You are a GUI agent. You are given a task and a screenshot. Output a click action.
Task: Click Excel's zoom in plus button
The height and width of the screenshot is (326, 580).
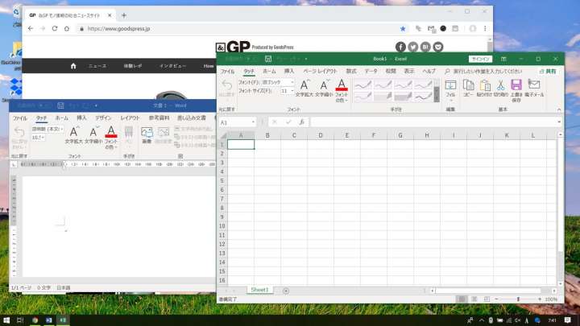(540, 299)
